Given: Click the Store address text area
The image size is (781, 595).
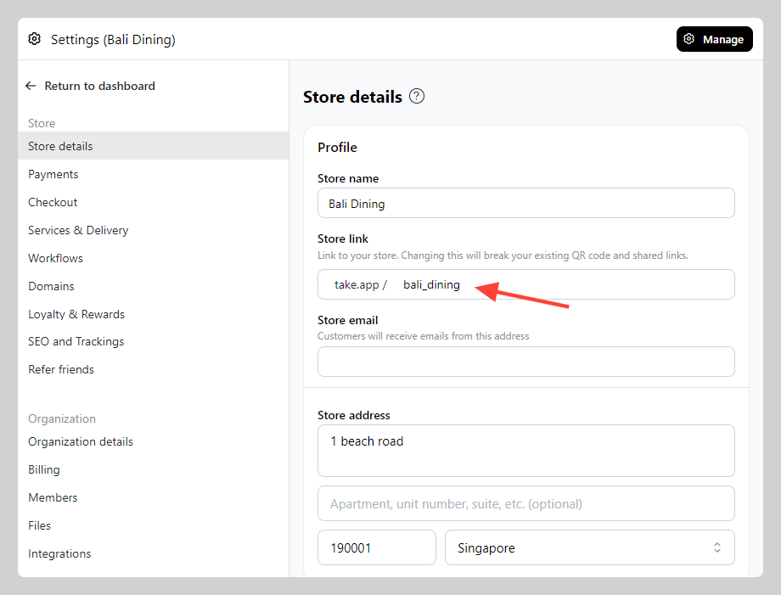Looking at the screenshot, I should click(x=526, y=451).
